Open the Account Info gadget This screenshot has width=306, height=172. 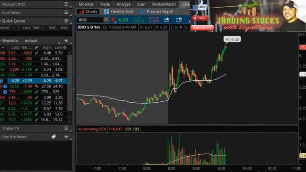click(13, 4)
